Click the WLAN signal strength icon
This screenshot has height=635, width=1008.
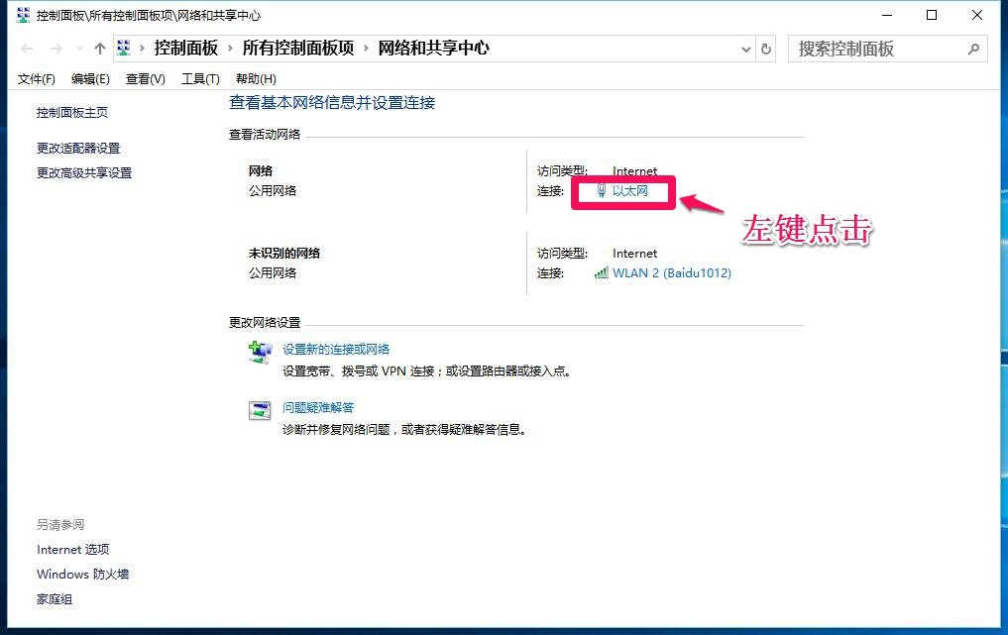[x=602, y=271]
